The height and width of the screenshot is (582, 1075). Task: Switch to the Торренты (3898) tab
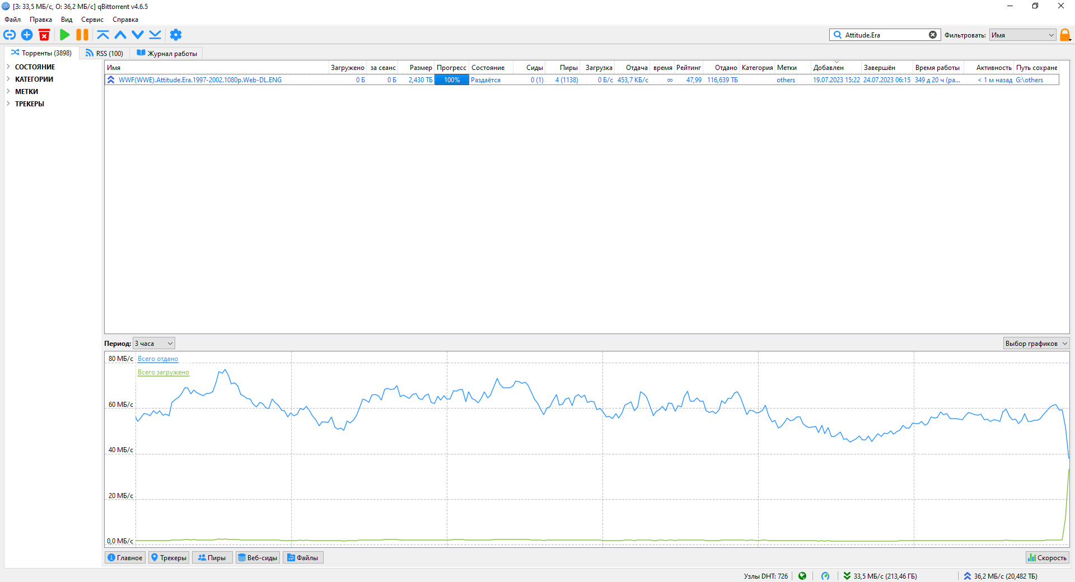tap(41, 53)
